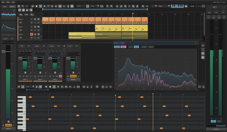The image size is (227, 132).
Task: Redo the last action
Action: point(27,6)
